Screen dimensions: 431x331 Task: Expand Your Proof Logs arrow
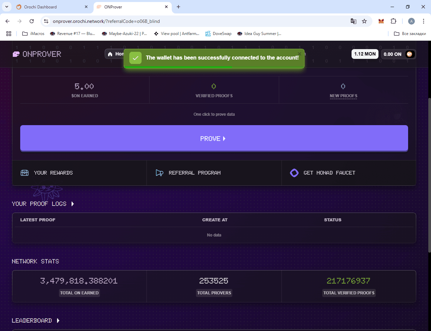click(x=72, y=204)
